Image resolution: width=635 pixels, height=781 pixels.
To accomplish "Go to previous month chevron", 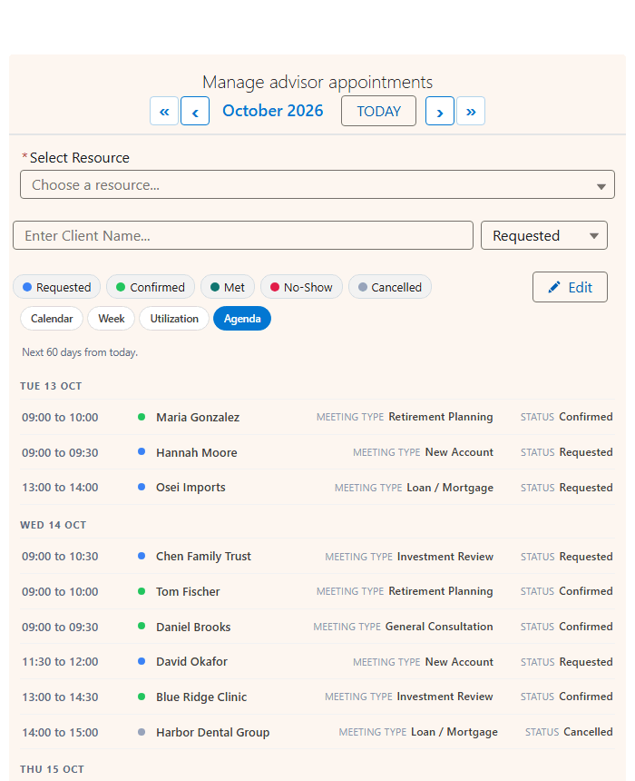I will pos(194,111).
